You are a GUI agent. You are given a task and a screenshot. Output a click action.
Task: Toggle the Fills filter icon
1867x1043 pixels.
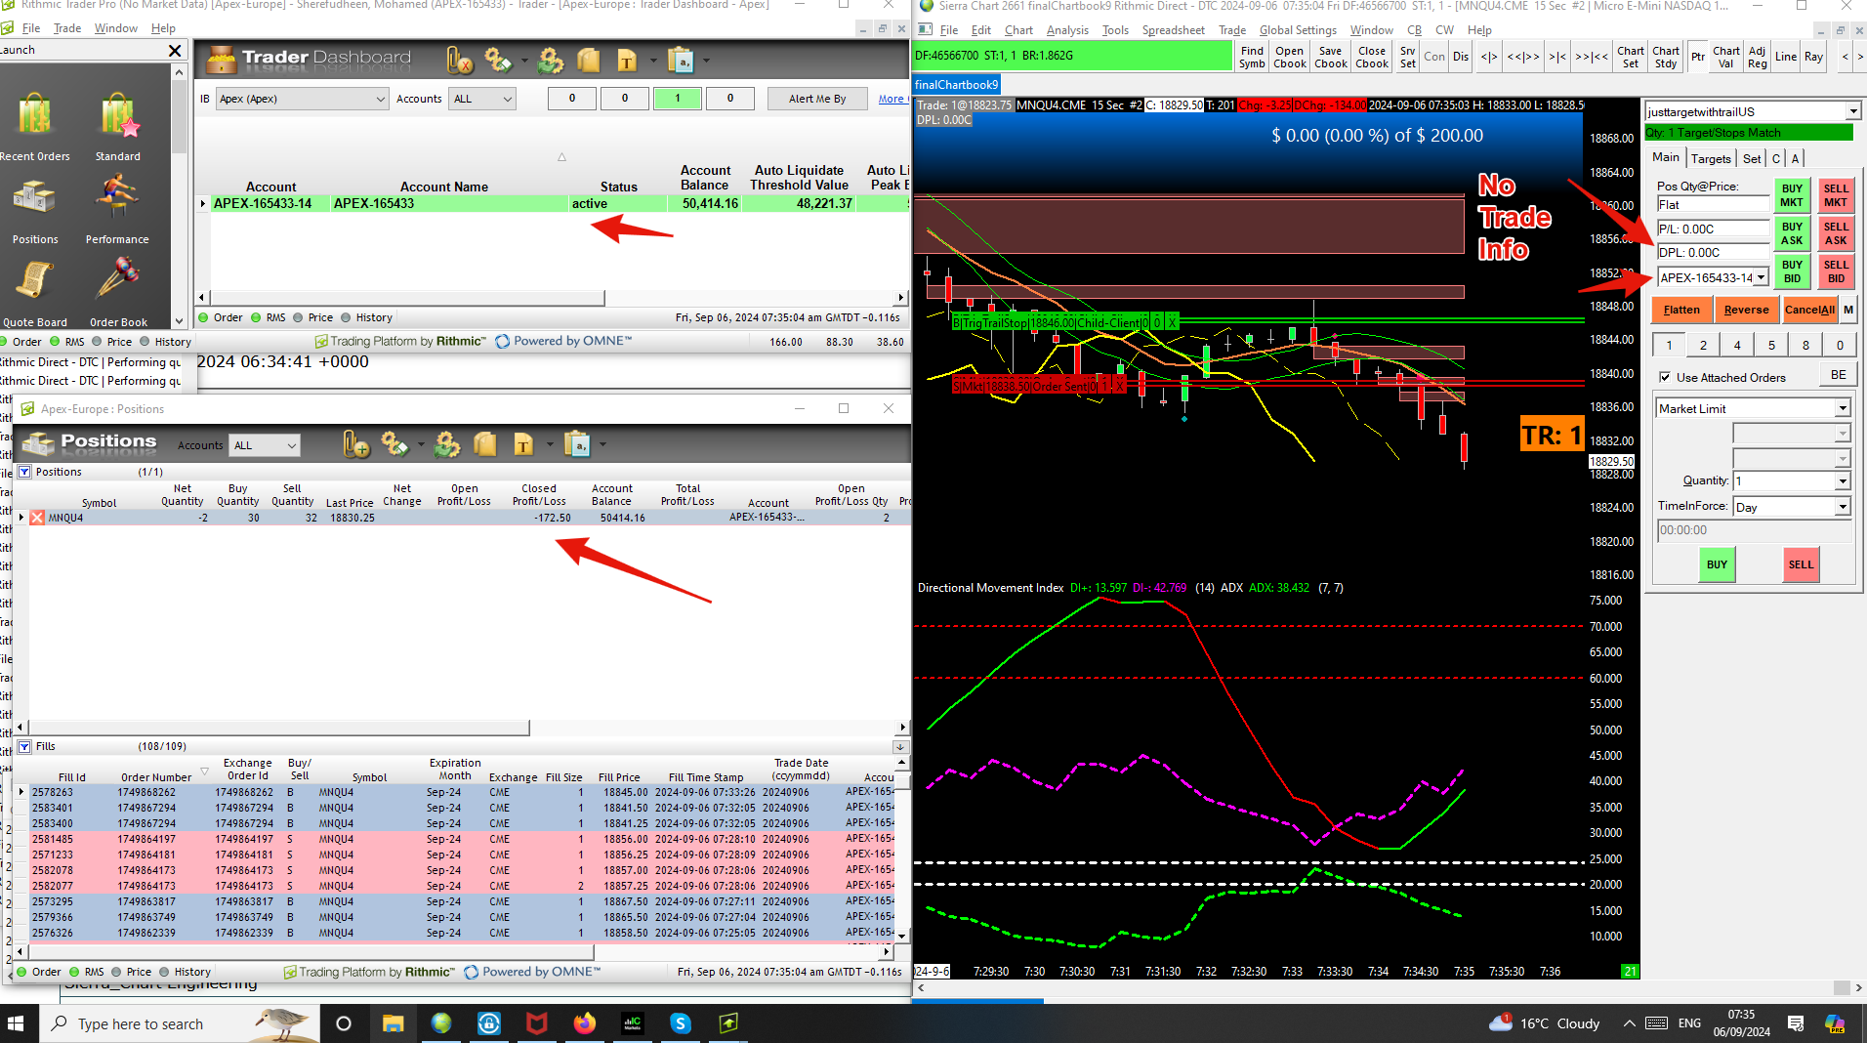[x=24, y=747]
